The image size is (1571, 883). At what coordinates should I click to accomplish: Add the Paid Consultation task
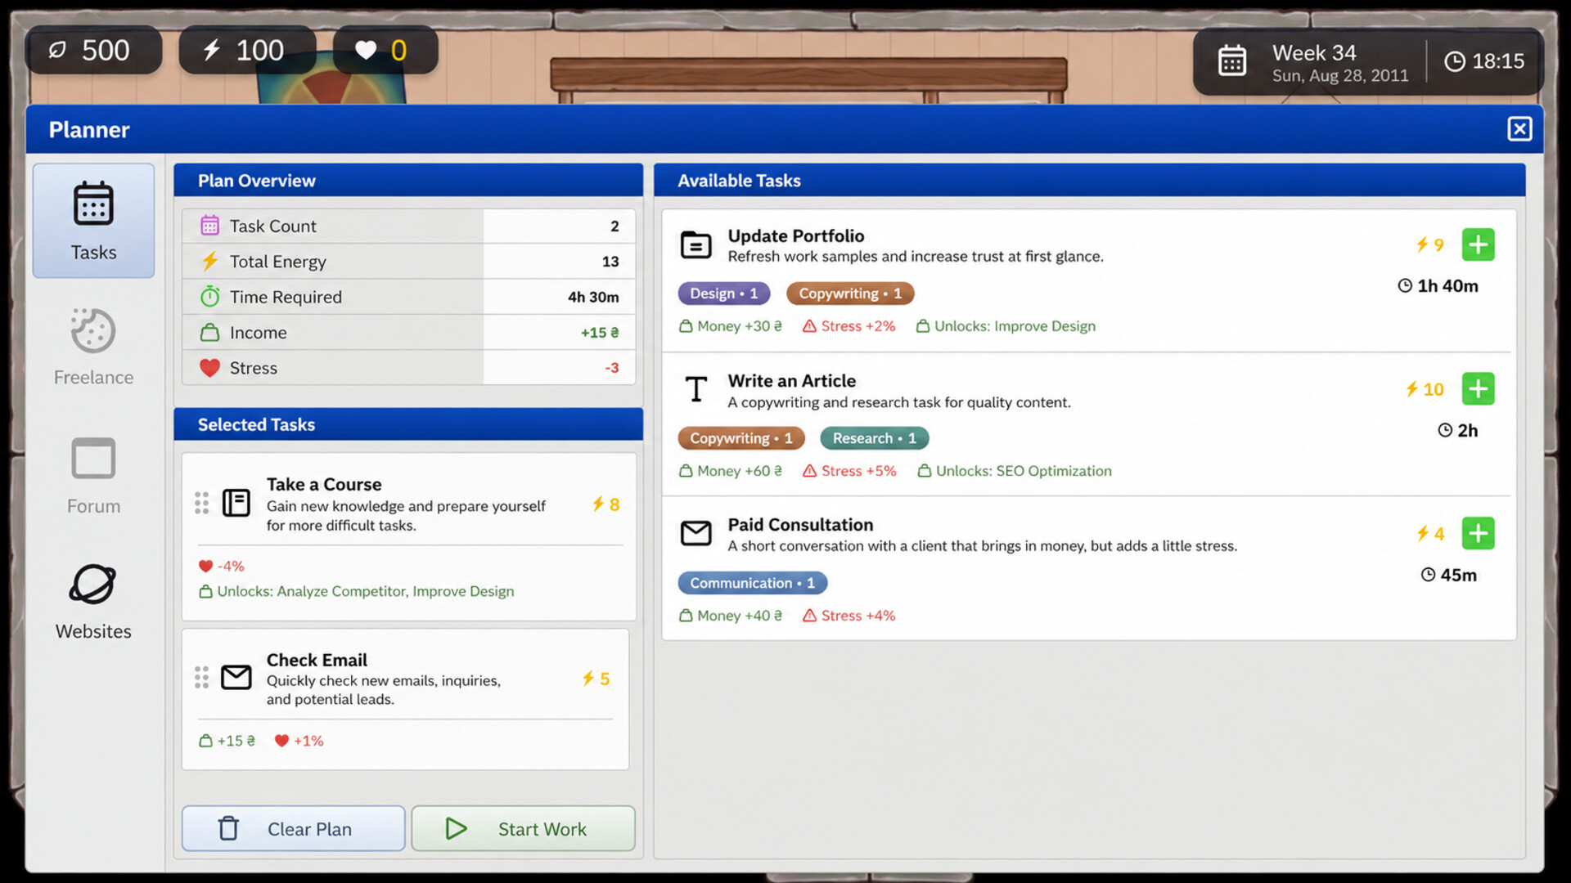coord(1478,533)
